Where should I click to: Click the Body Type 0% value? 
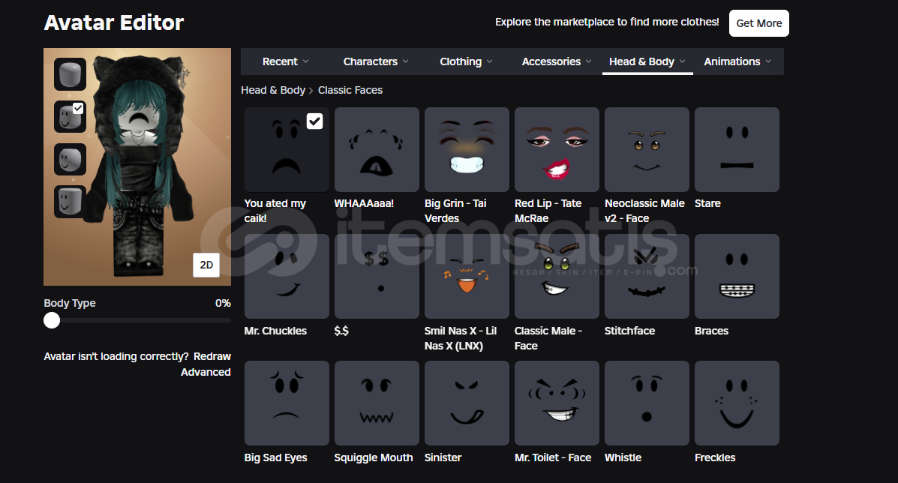point(223,303)
